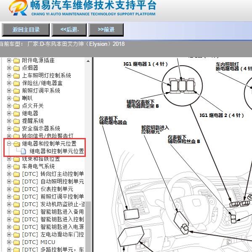This screenshot has width=252, height=252.
Task: Click the [DTC] 智能钥匙进入备用 folder icon
Action: 16,212
